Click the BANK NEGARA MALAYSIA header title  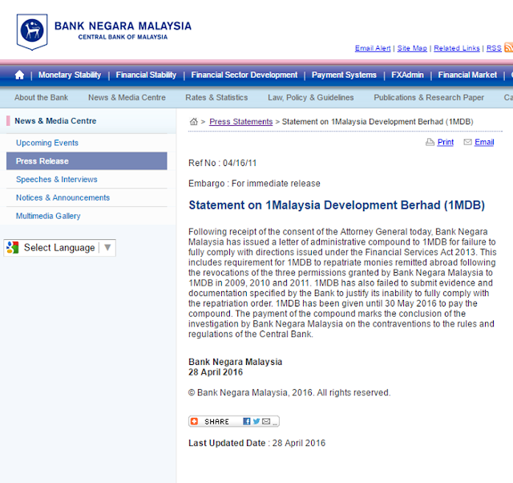point(123,26)
